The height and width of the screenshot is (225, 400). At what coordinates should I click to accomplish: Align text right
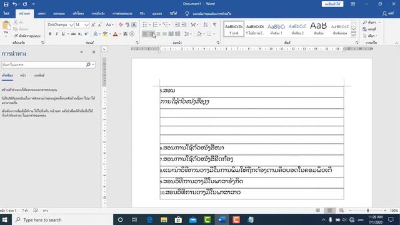pyautogui.click(x=158, y=34)
